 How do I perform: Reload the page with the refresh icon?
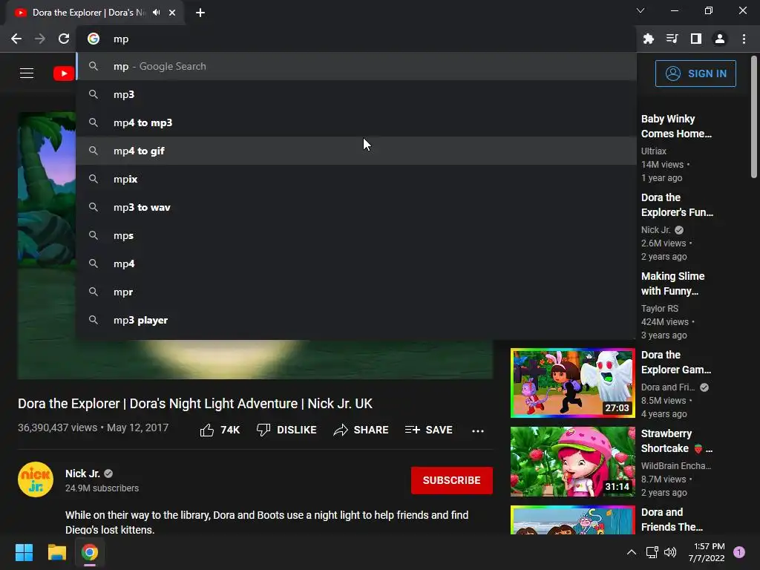(x=64, y=39)
